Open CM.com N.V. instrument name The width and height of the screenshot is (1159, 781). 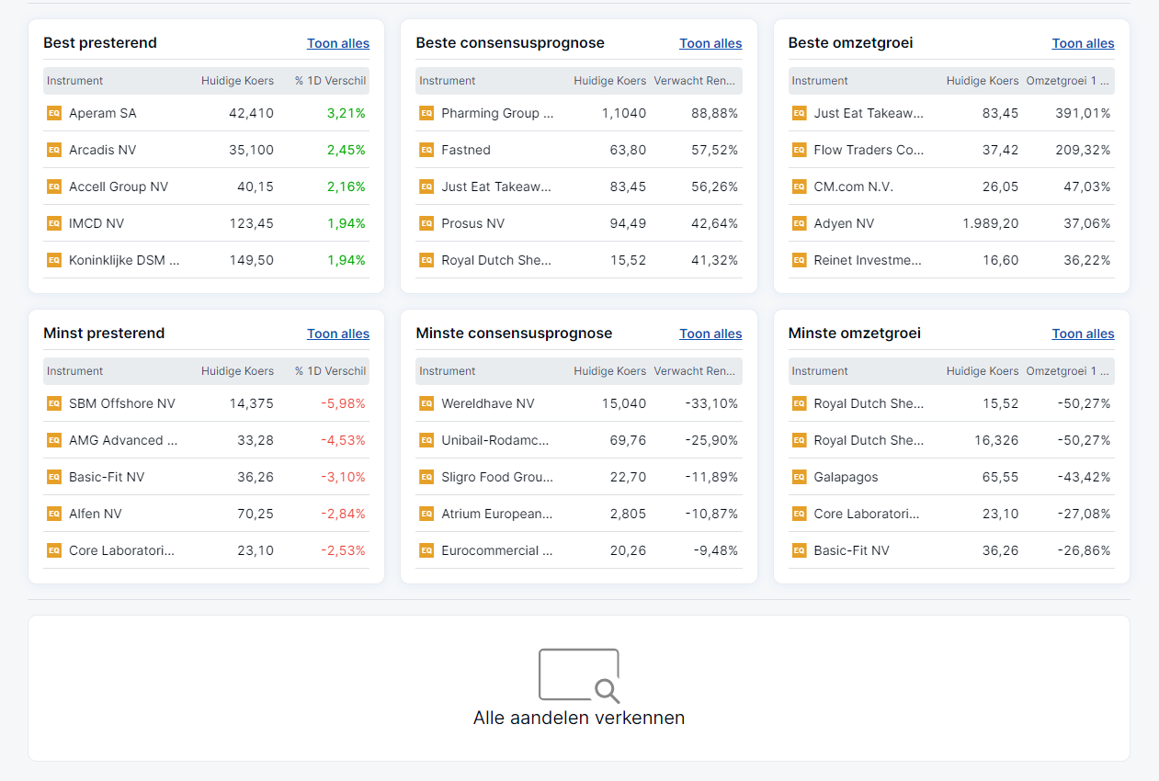(x=853, y=187)
